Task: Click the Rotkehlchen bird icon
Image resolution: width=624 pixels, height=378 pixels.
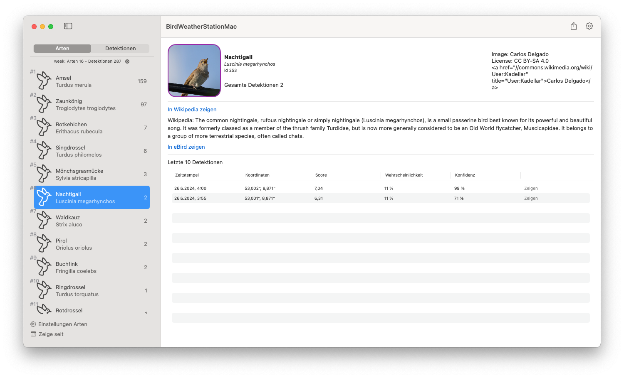Action: click(43, 128)
